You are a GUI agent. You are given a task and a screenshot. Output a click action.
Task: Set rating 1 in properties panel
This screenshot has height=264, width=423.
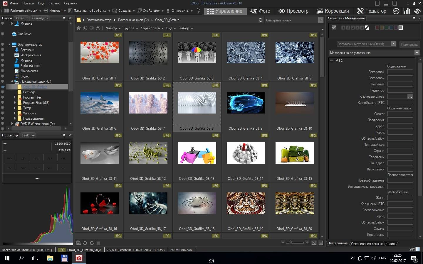click(x=343, y=28)
